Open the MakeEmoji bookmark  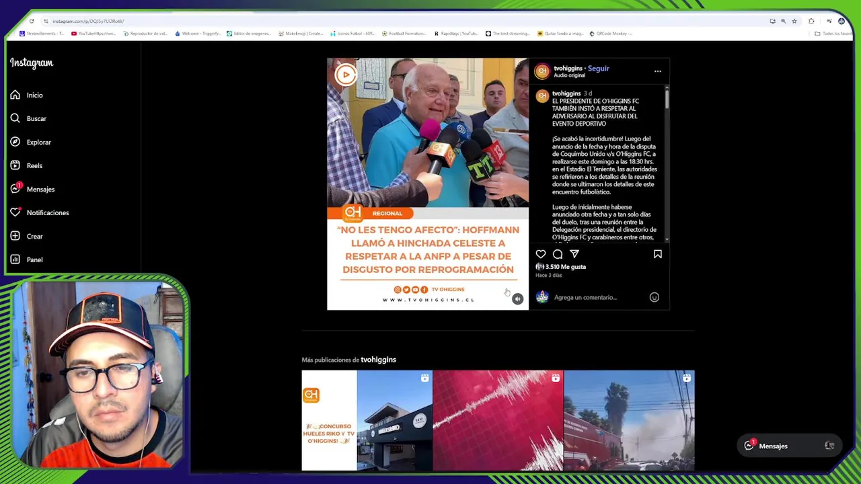pos(301,34)
